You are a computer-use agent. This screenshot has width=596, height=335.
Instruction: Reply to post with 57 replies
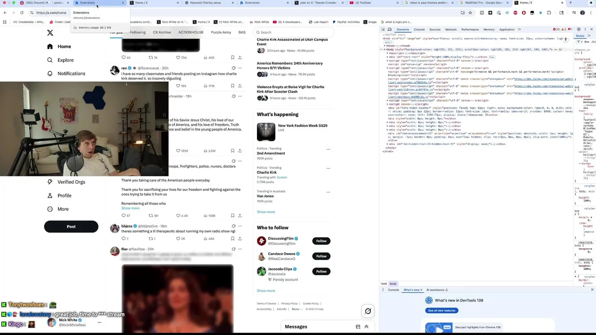click(126, 216)
